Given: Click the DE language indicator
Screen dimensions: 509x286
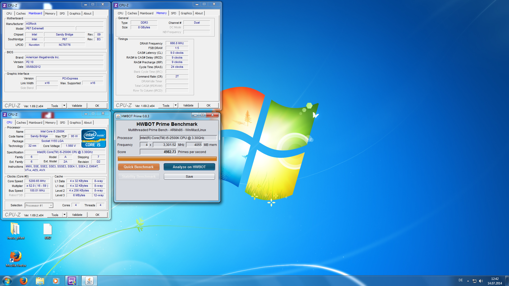Looking at the screenshot, I should (x=461, y=280).
